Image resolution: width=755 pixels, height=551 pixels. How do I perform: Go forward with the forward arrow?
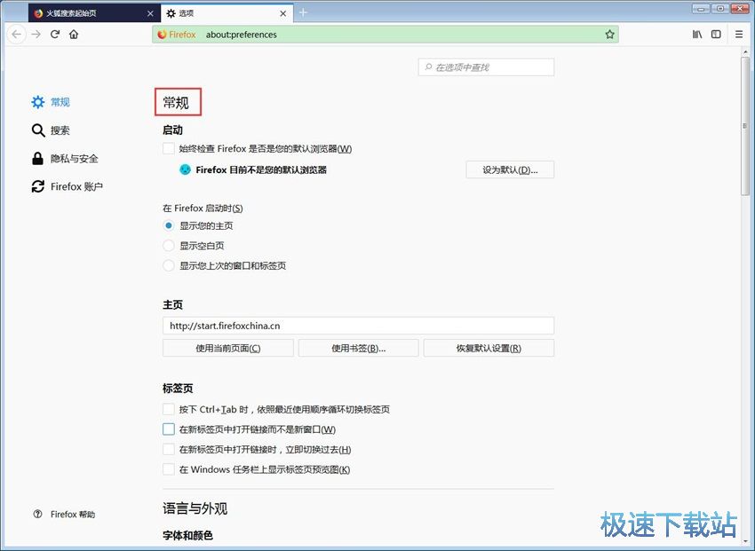click(36, 34)
